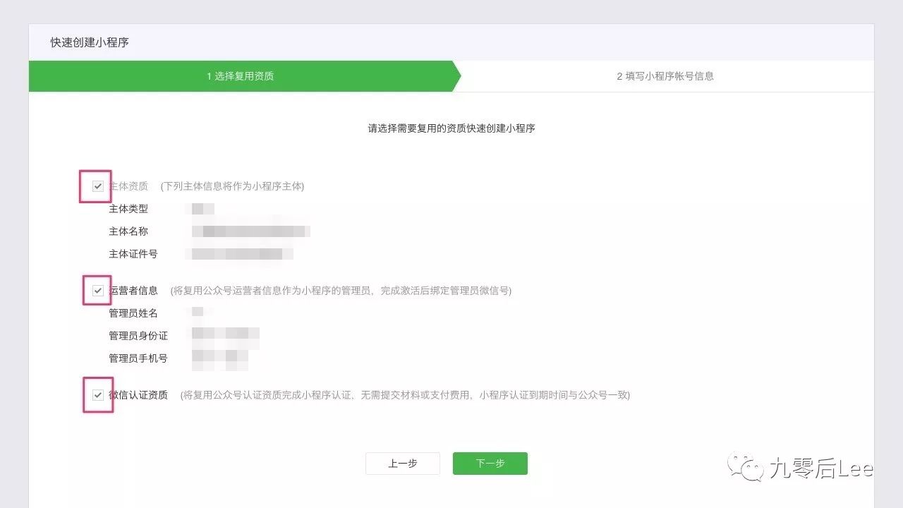This screenshot has height=508, width=903.
Task: Click the 主体资质 label text
Action: (x=128, y=186)
